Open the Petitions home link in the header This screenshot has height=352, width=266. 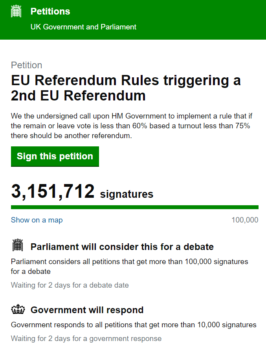point(50,11)
